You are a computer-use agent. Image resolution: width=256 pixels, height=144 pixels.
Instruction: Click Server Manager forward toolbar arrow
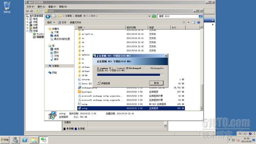[32, 11]
